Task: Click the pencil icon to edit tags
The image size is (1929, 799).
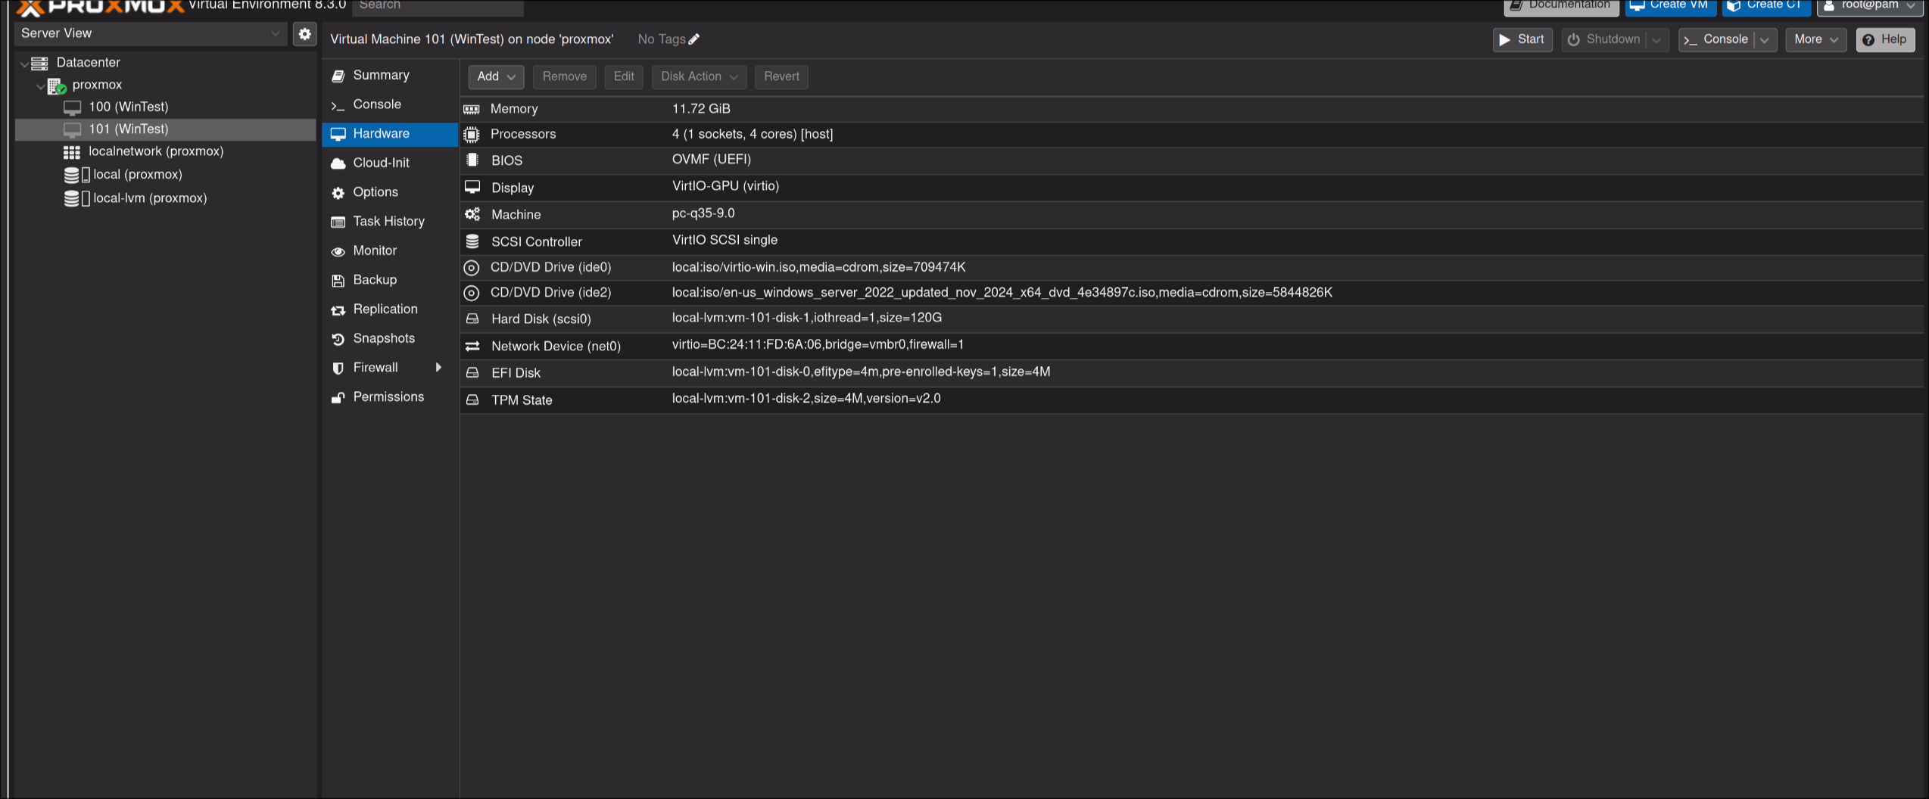Action: (x=694, y=39)
